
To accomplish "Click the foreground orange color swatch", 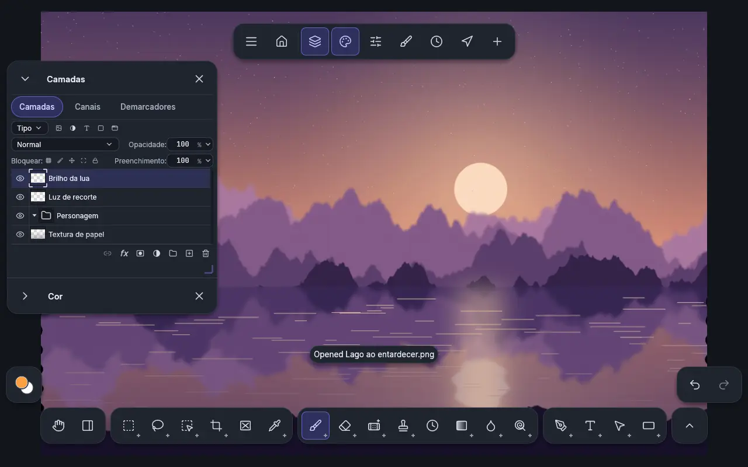I will click(x=22, y=382).
